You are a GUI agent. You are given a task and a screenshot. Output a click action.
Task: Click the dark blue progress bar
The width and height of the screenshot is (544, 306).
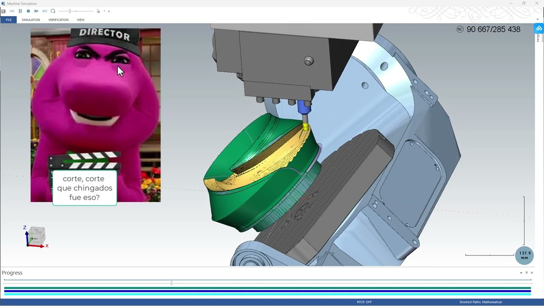tap(267, 291)
